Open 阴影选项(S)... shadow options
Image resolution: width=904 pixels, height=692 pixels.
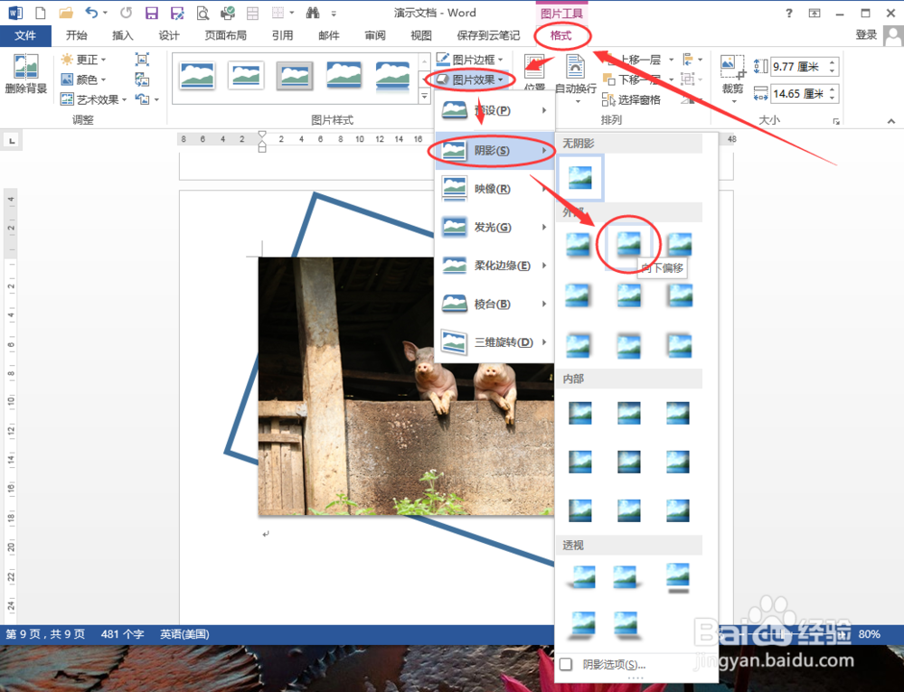click(614, 664)
